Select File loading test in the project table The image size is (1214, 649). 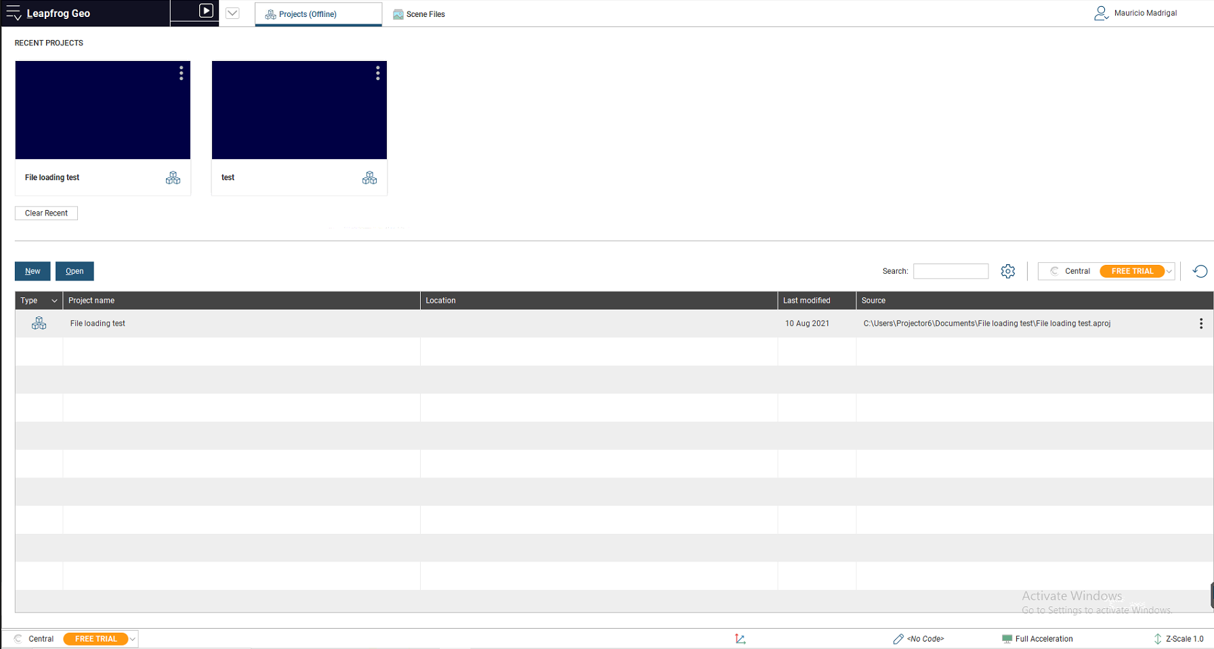(98, 324)
